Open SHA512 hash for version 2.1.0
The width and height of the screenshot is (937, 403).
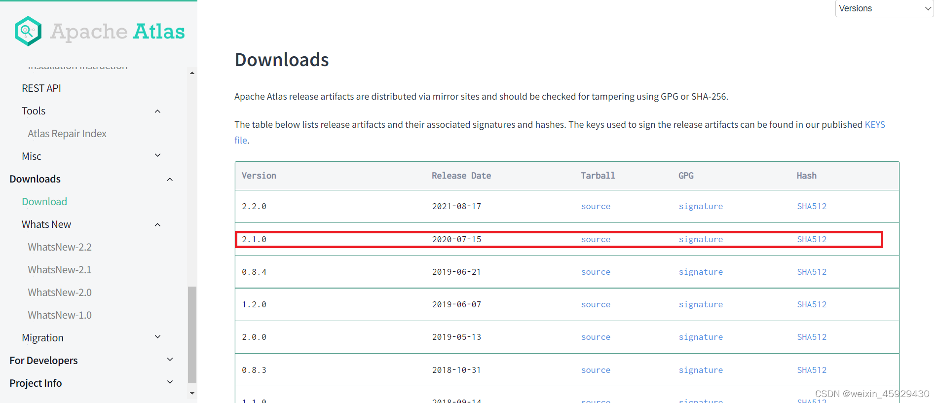[812, 239]
